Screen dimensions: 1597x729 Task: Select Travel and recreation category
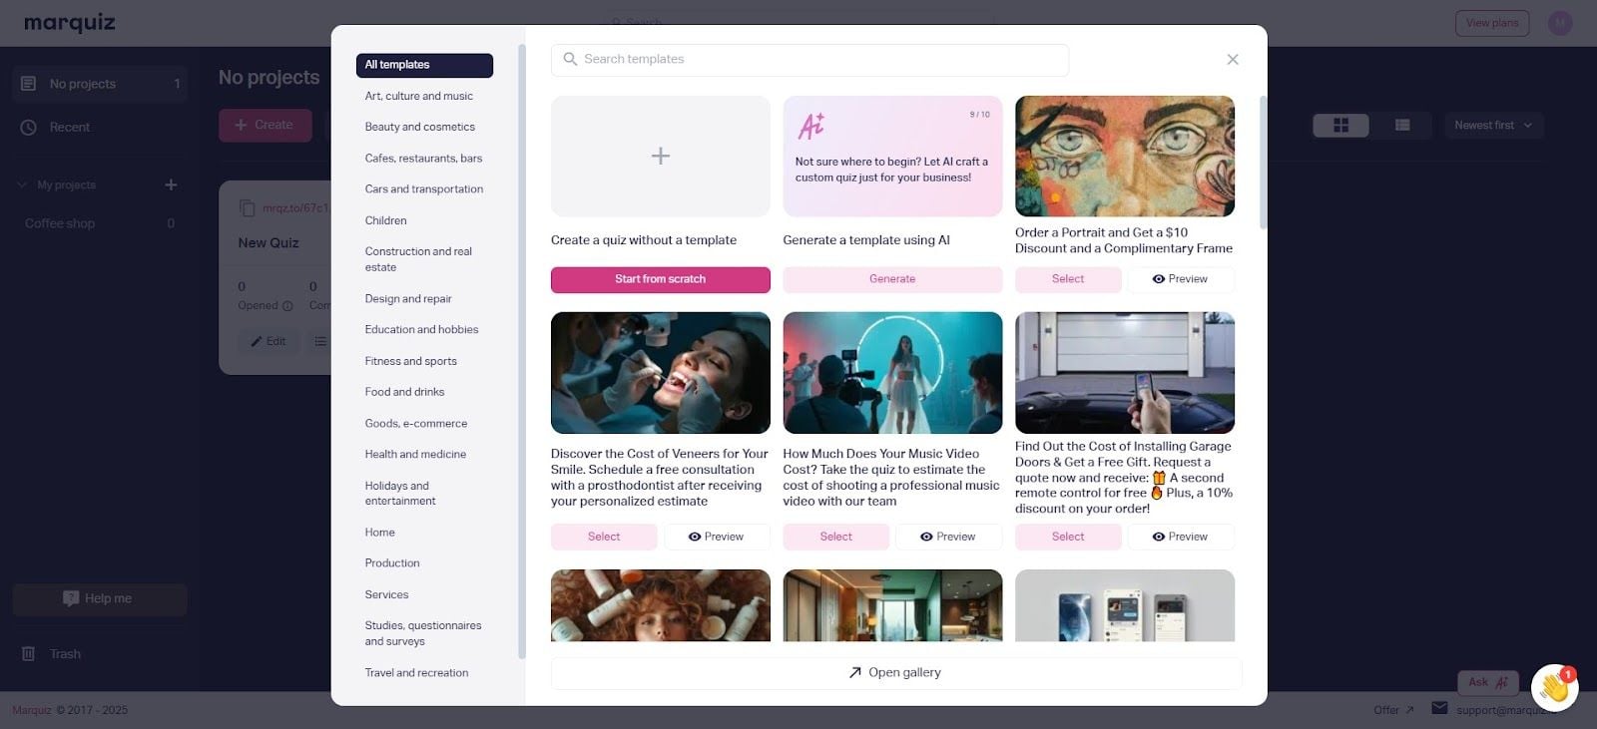click(x=416, y=672)
